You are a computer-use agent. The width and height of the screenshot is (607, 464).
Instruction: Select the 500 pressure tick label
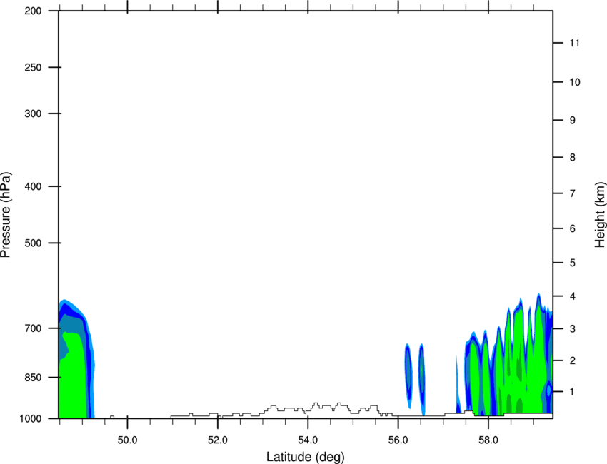click(33, 243)
